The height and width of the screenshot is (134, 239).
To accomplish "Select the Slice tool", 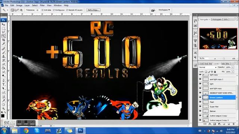I will point(3,44).
